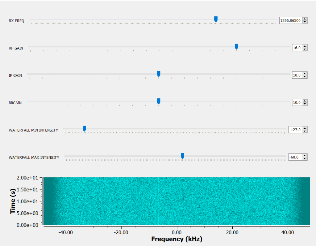Decrease RF GAIN with the down arrow
Viewport: 316px width, 246px height.
pyautogui.click(x=305, y=50)
